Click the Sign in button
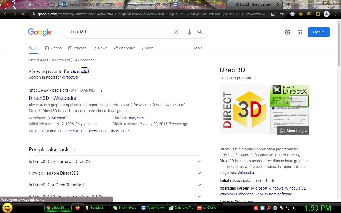341x213 pixels. (319, 32)
